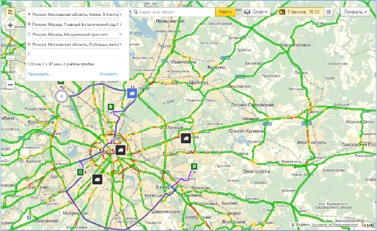Edit waypoint A field with Химки address
Viewport: 377px width, 231px height.
click(x=75, y=14)
